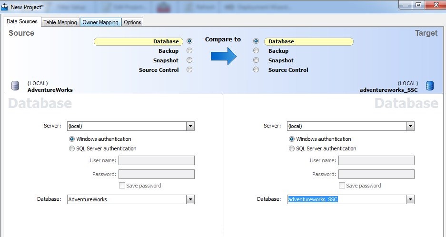Click the source User name field
This screenshot has width=446, height=237.
(x=156, y=160)
